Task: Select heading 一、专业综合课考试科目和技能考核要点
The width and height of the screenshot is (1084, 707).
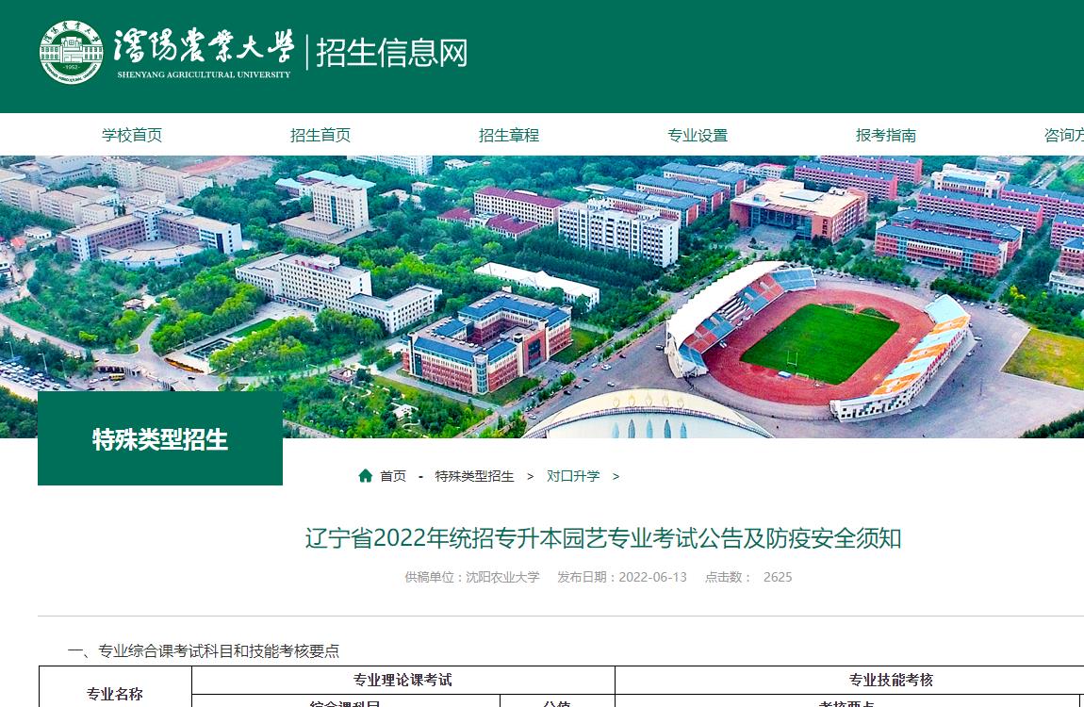Action: (204, 650)
